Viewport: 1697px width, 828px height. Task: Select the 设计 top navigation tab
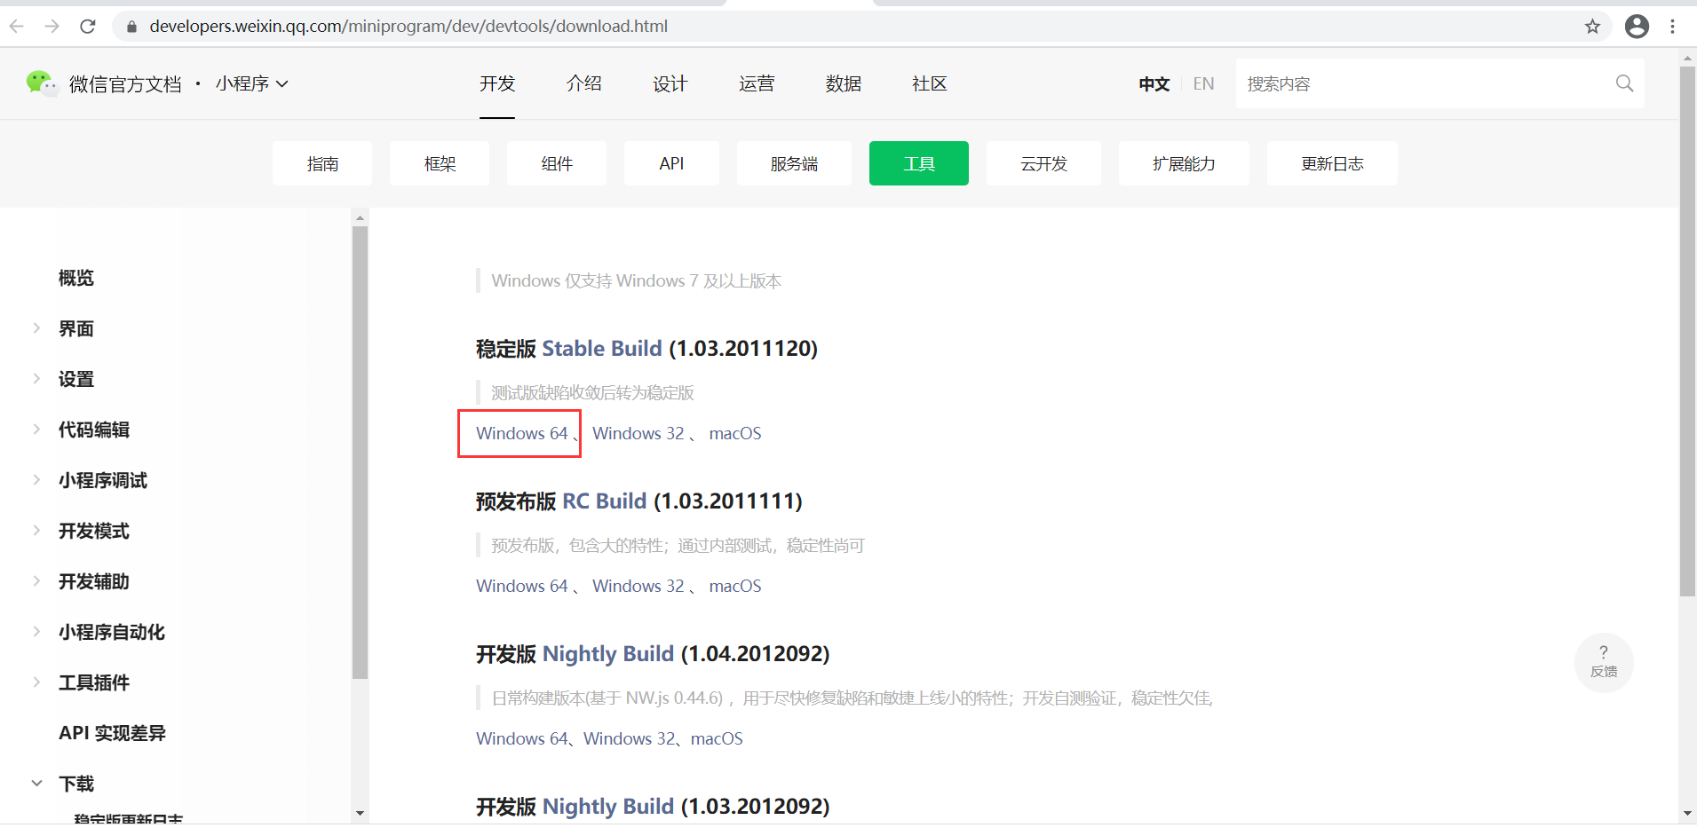click(x=670, y=83)
